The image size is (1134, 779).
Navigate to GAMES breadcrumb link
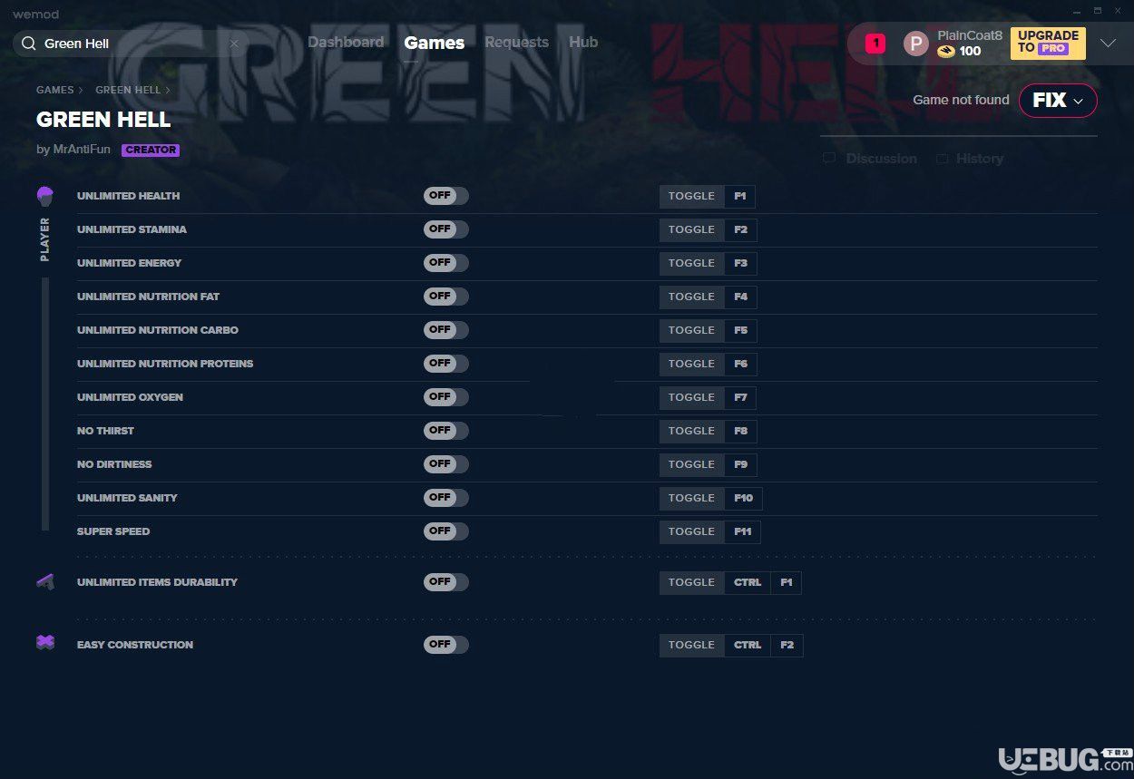click(55, 91)
